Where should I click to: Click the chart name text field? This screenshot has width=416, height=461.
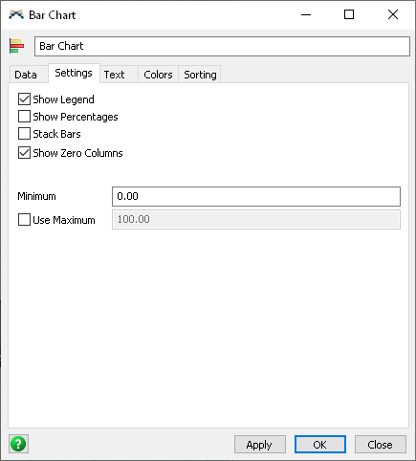[222, 46]
